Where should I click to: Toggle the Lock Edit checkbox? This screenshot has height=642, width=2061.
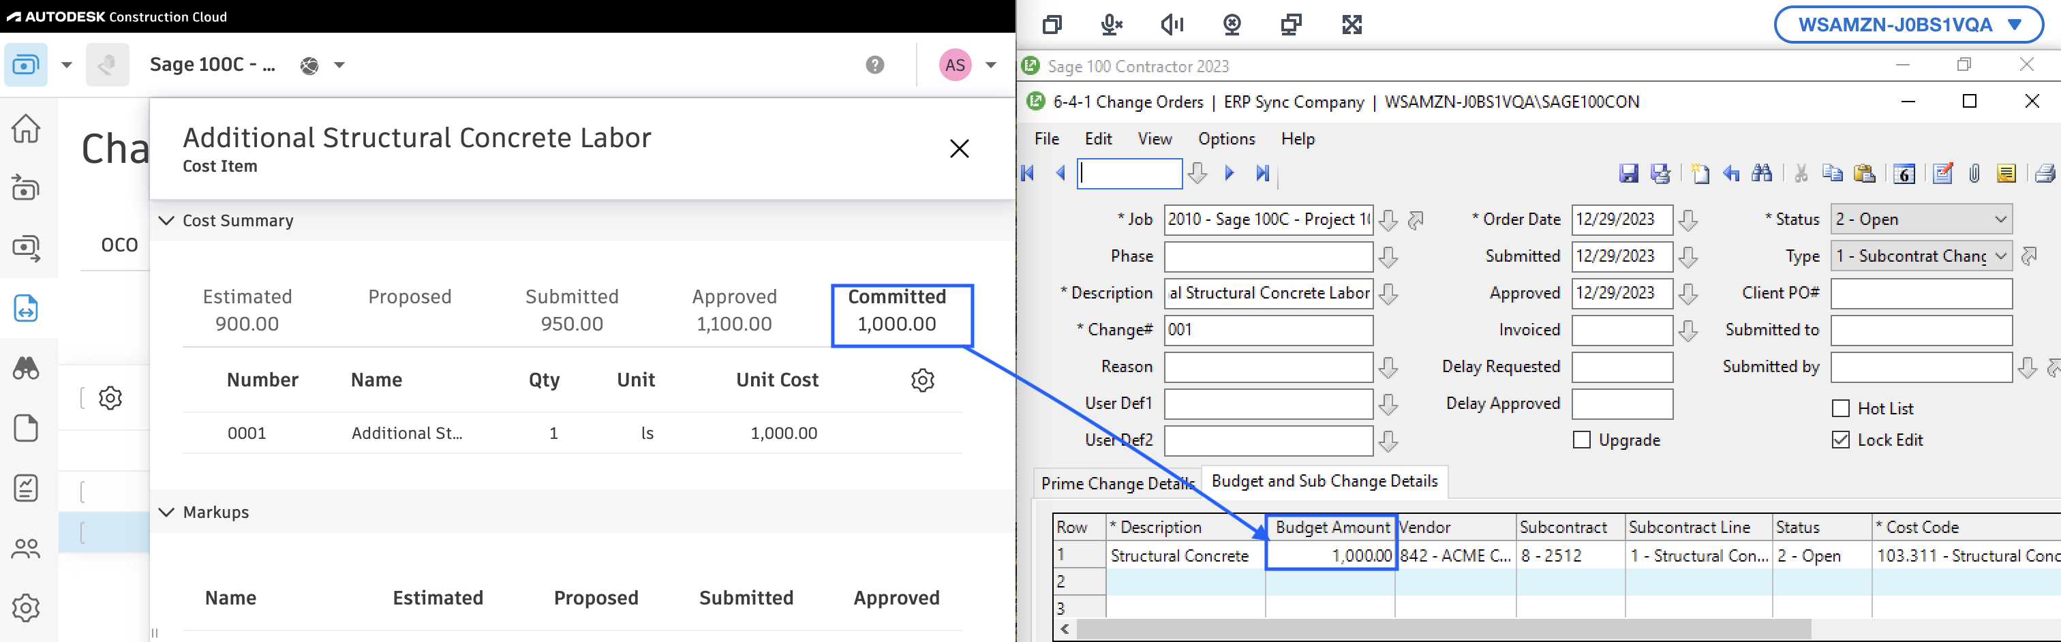click(x=1840, y=440)
